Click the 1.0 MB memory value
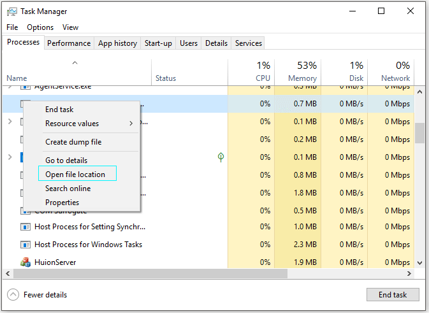This screenshot has height=314, width=429. tap(305, 227)
